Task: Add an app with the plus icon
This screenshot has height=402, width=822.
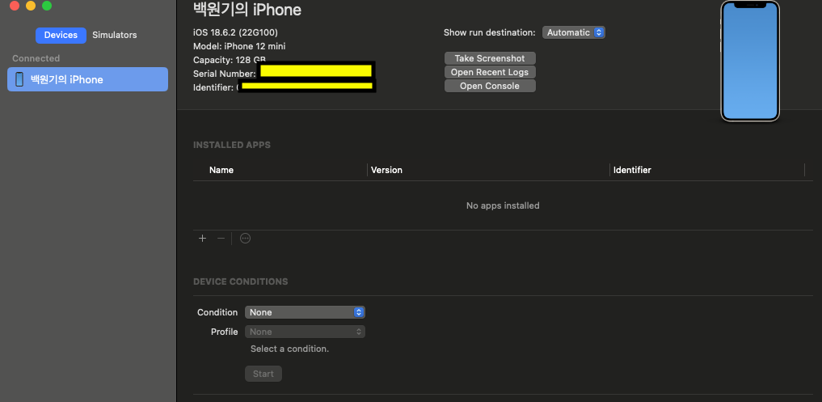Action: 202,239
